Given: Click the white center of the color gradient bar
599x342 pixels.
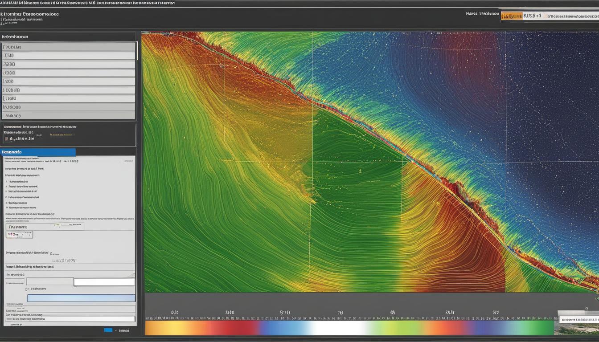Looking at the screenshot, I should [339, 328].
